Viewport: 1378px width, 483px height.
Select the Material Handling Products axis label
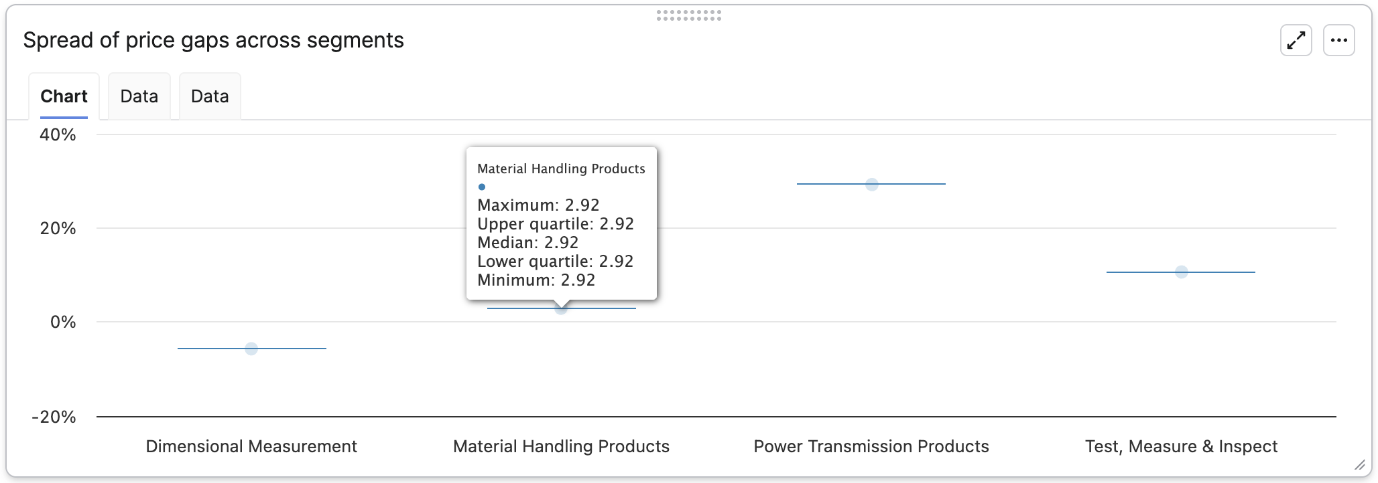[561, 446]
